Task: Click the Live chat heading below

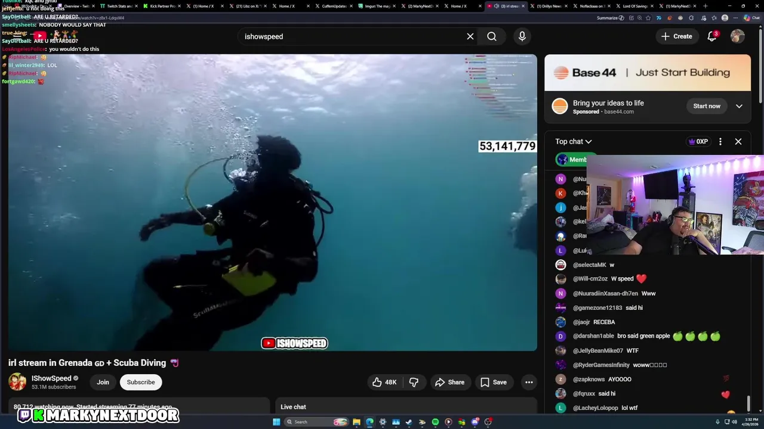Action: click(x=293, y=407)
